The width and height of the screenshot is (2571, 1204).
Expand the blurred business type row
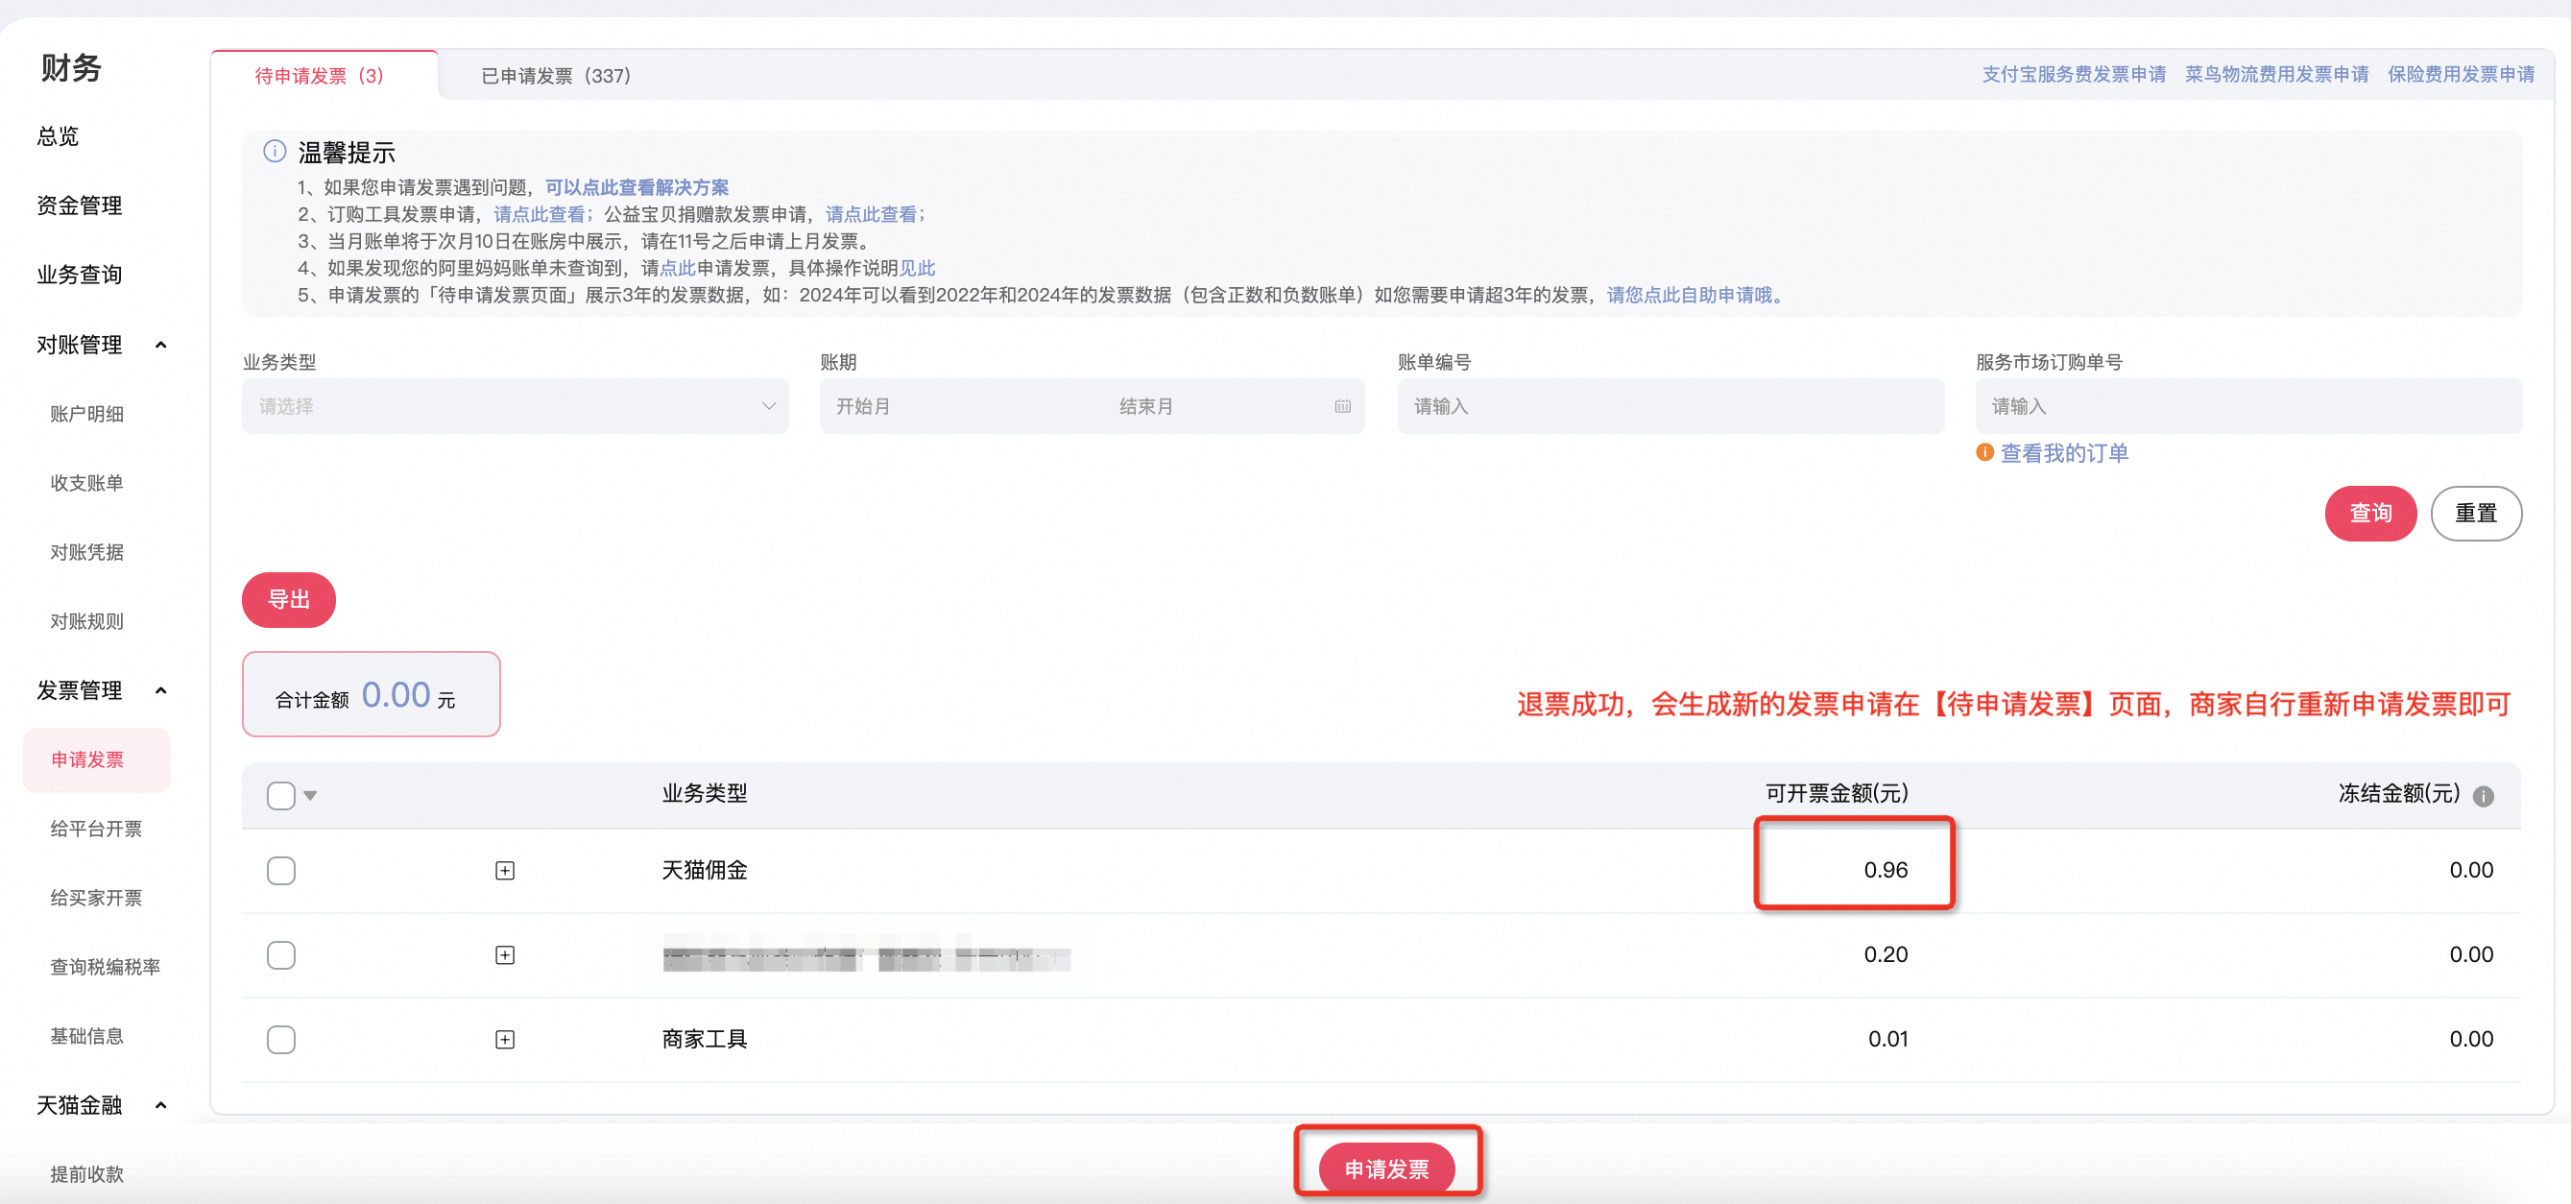pyautogui.click(x=505, y=955)
